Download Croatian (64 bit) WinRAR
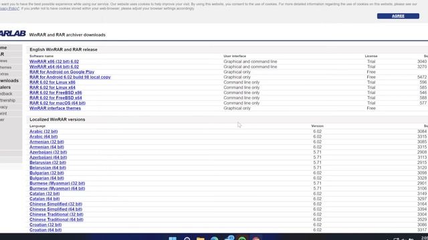Screen dimensions: 428x240 [x=45, y=229]
